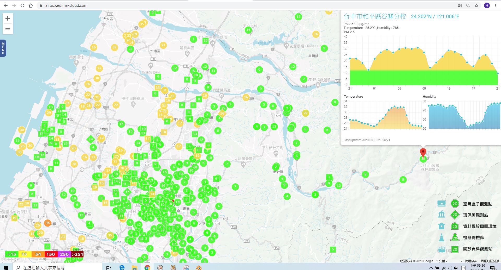Click the 開放資料觀測站 legend label
The height and width of the screenshot is (270, 501).
(x=478, y=249)
